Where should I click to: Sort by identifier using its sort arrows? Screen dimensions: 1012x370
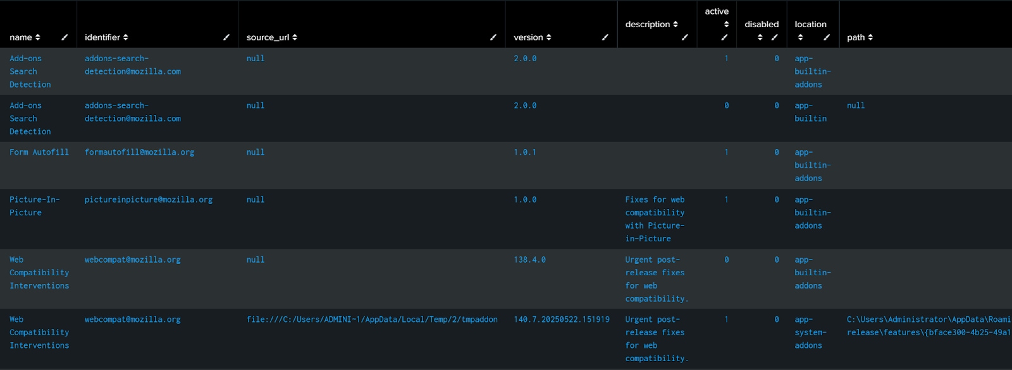(x=125, y=37)
